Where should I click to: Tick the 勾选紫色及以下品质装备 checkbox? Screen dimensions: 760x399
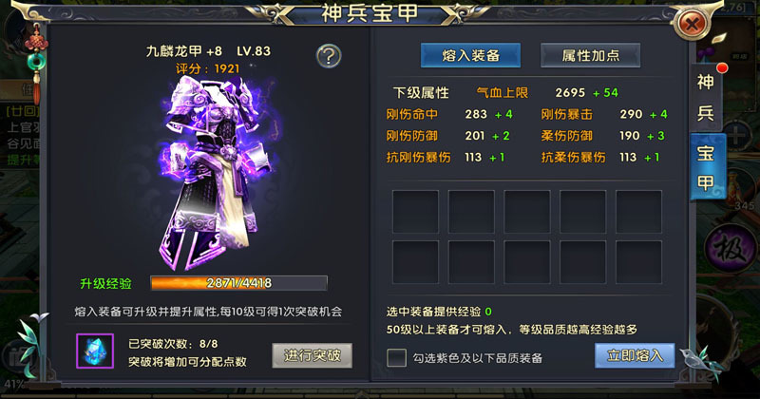(396, 358)
